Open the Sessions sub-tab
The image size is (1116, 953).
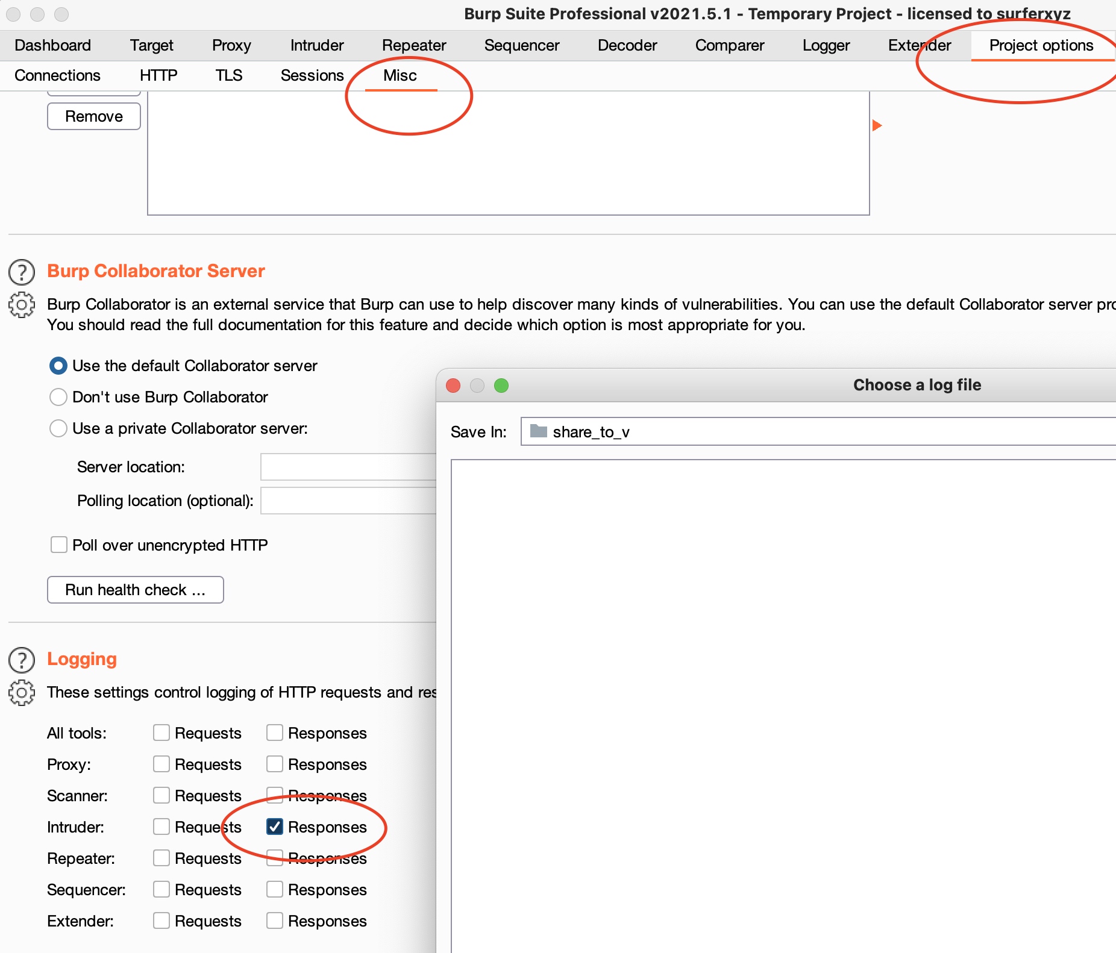pos(312,75)
